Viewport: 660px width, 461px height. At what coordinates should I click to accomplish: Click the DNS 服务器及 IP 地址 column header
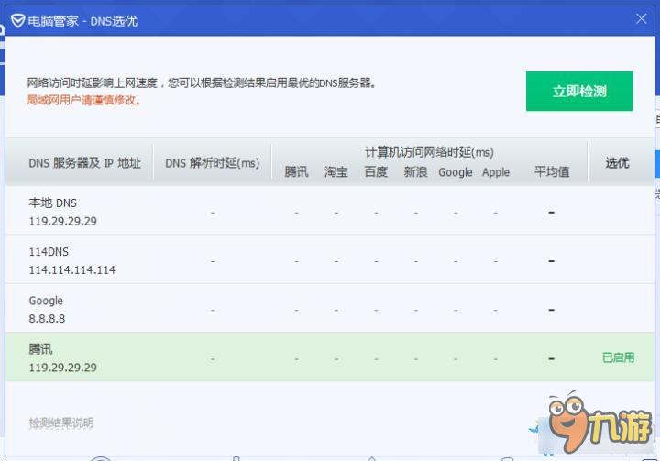tap(84, 163)
